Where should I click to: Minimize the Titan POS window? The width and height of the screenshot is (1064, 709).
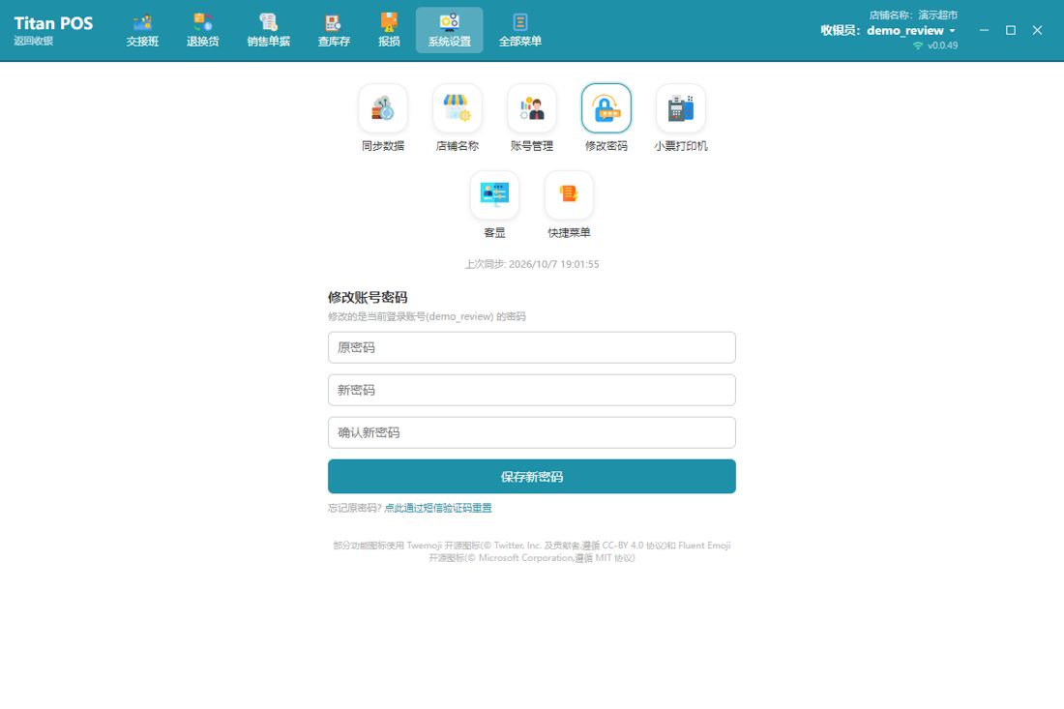pos(984,30)
